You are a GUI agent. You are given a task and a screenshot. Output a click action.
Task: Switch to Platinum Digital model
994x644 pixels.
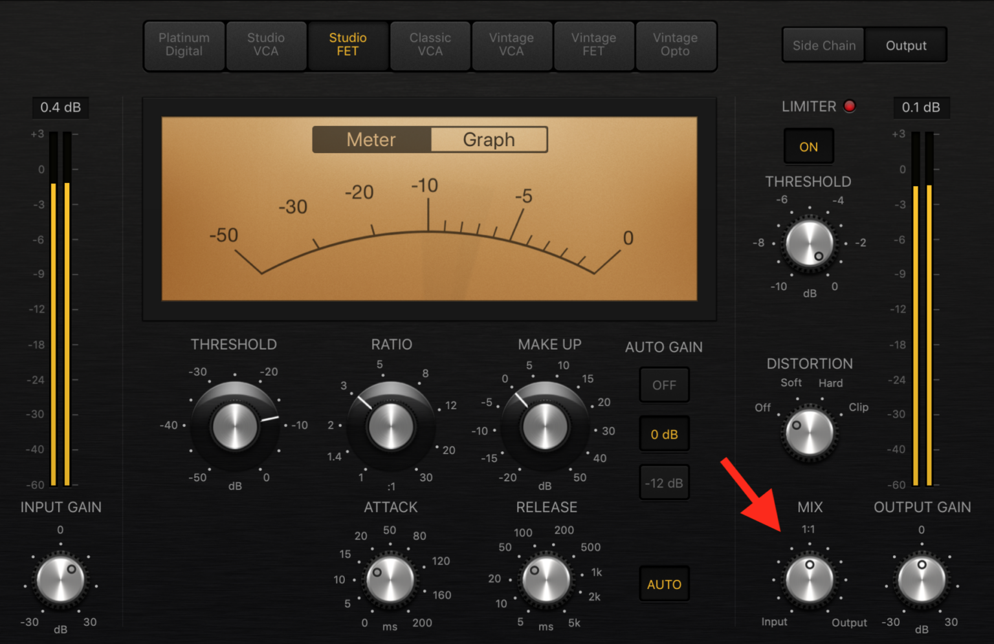click(184, 45)
